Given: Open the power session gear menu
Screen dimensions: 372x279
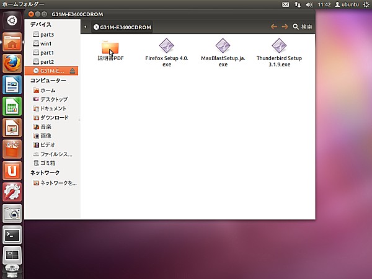Looking at the screenshot, I should pyautogui.click(x=366, y=4).
